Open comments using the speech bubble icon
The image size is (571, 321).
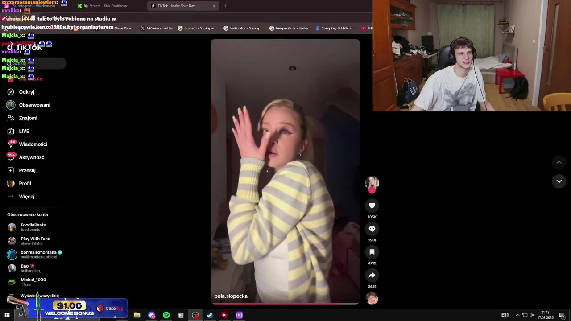point(372,229)
